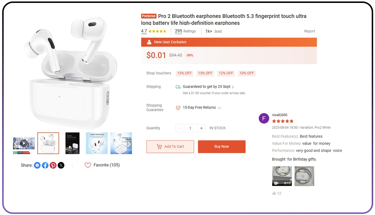The height and width of the screenshot is (215, 375).
Task: Click the fifth star in the product rating
Action: [x=164, y=31]
